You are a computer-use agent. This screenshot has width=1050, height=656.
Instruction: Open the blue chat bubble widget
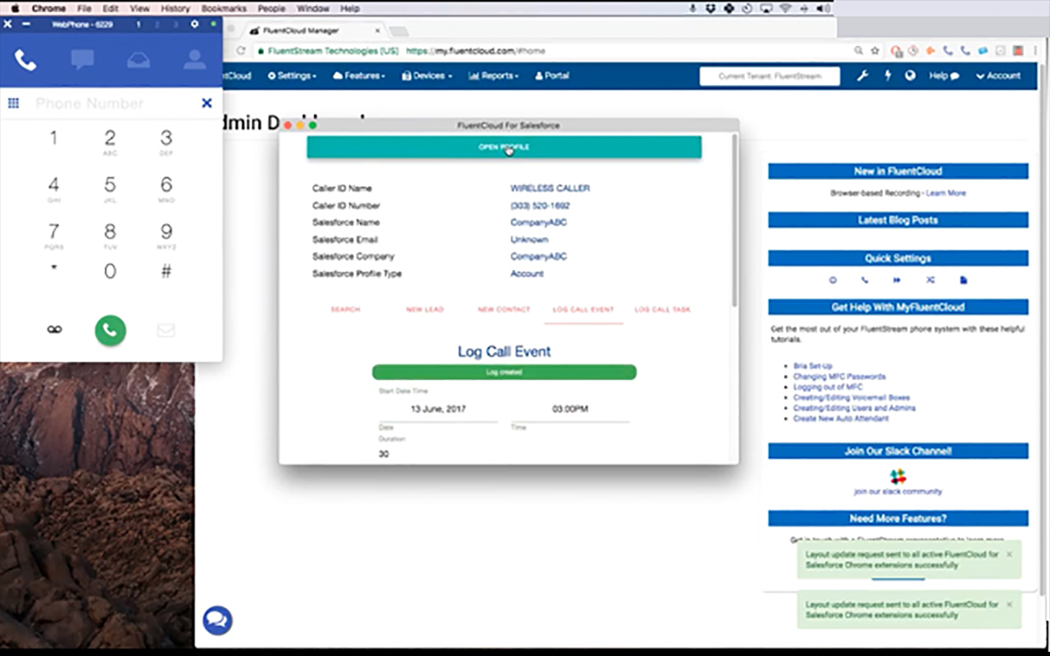click(217, 620)
